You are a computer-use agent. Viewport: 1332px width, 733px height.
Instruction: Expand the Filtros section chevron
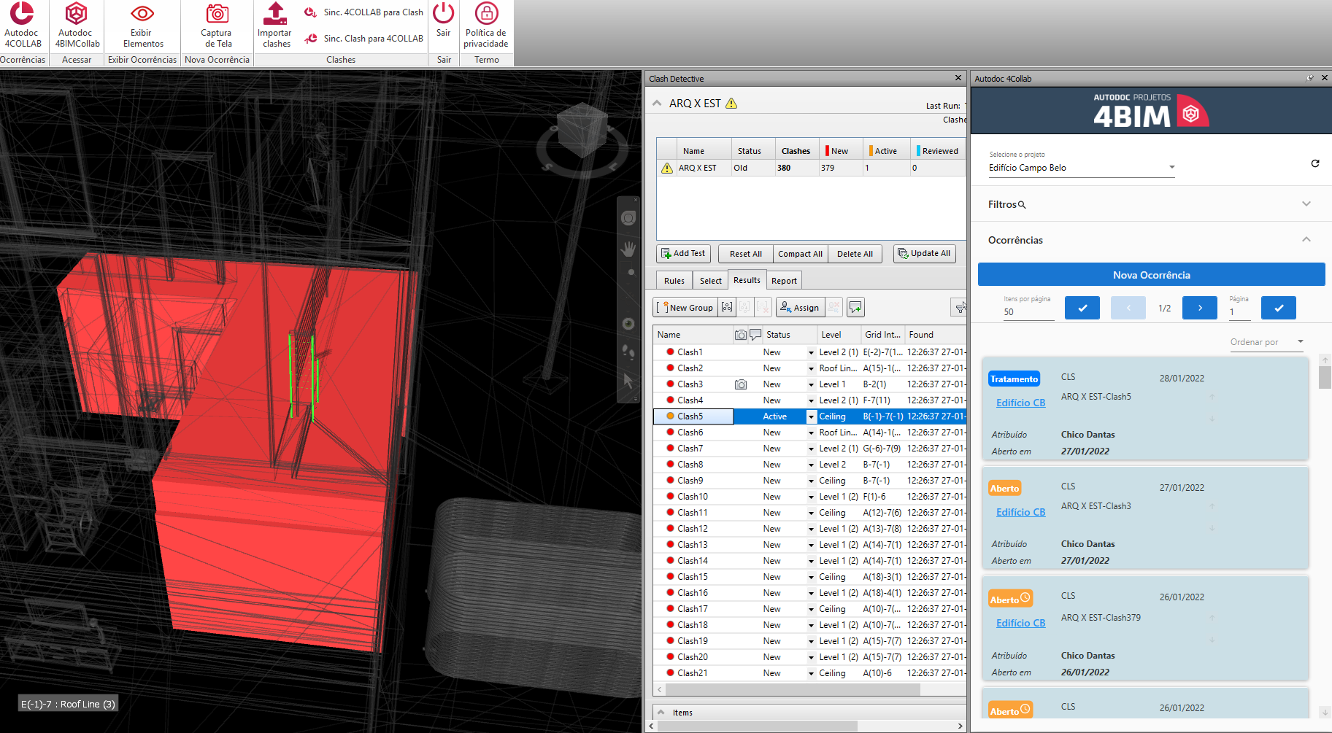(x=1306, y=204)
